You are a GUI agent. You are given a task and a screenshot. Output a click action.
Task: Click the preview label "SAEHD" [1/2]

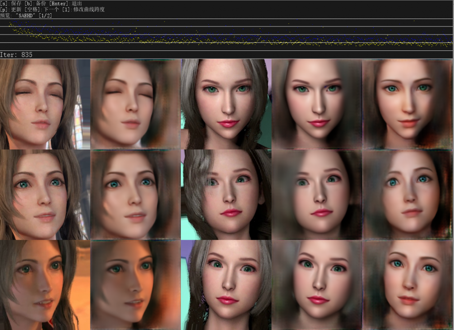(x=26, y=15)
